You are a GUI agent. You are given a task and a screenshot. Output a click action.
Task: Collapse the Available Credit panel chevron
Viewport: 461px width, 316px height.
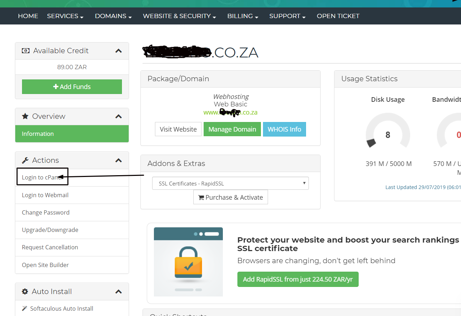tap(119, 51)
